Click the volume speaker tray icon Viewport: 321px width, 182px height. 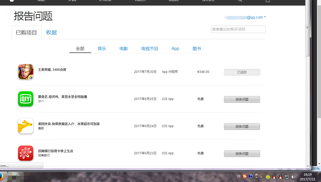(x=293, y=177)
